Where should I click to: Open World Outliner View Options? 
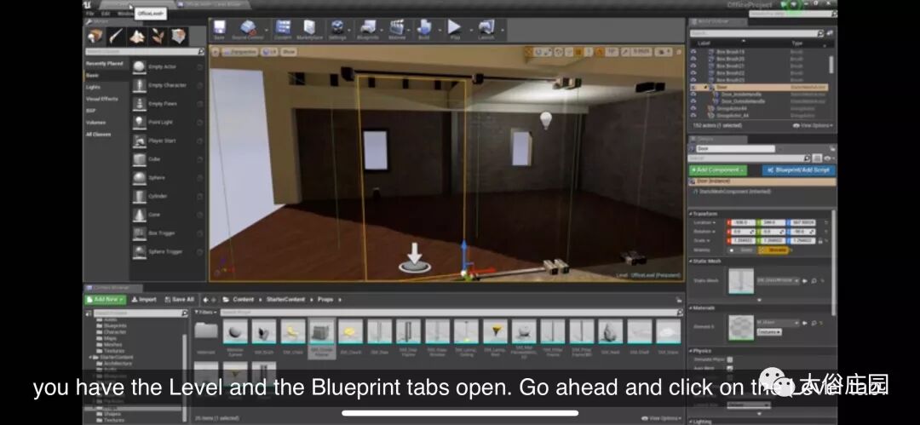[813, 125]
